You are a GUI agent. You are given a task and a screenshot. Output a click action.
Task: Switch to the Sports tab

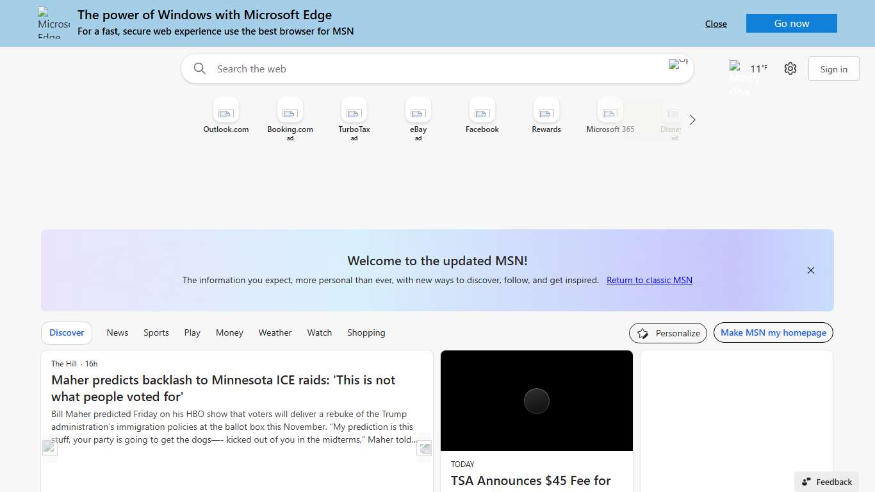[x=156, y=332]
